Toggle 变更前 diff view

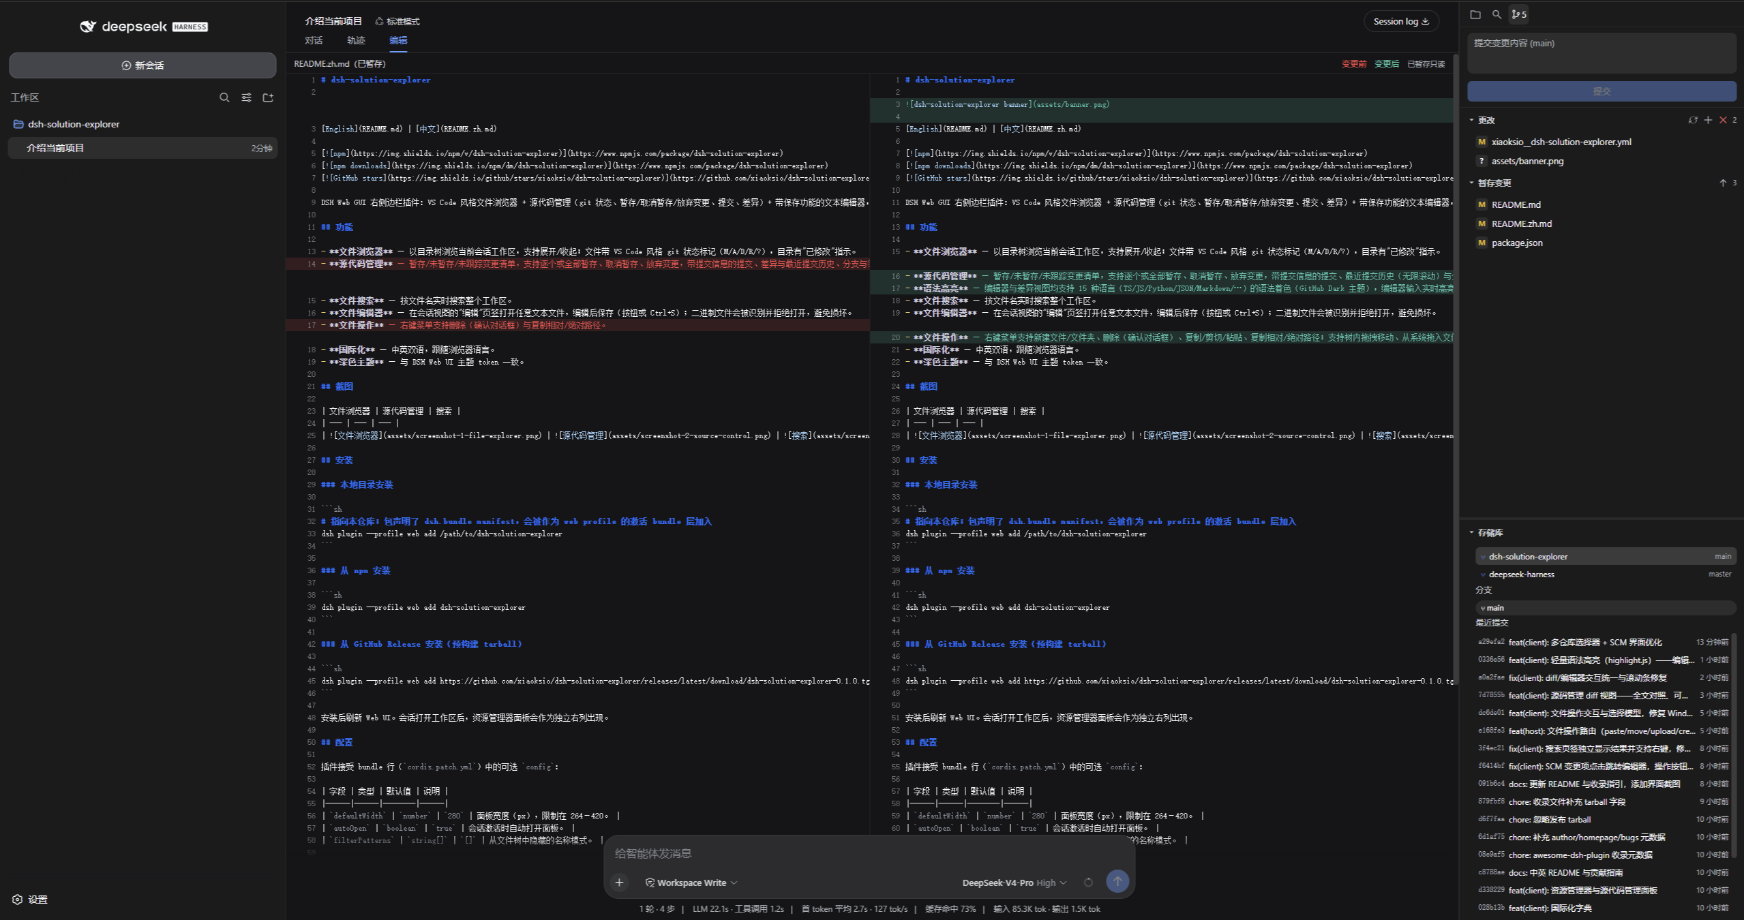(x=1354, y=64)
